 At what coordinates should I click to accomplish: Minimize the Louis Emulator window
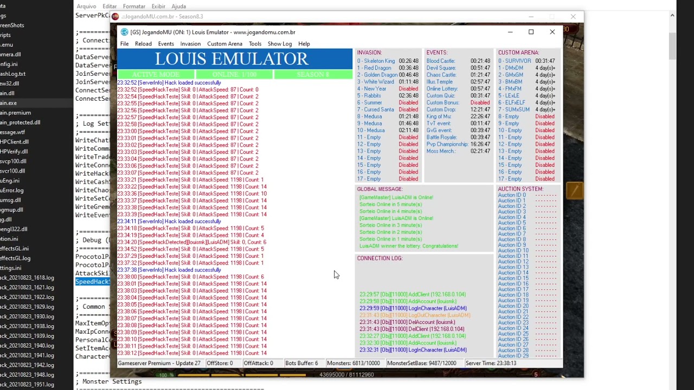click(510, 32)
